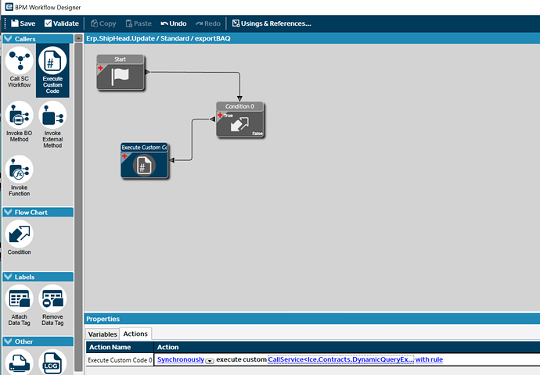Click the Save toolbar button
Viewport: 540px width, 375px height.
click(x=23, y=23)
